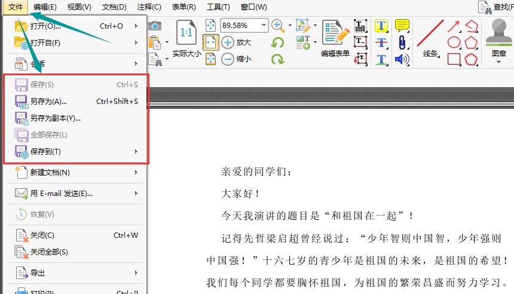The width and height of the screenshot is (514, 294).
Task: Expand the 打开自(F) submenu arrow
Action: 136,42
